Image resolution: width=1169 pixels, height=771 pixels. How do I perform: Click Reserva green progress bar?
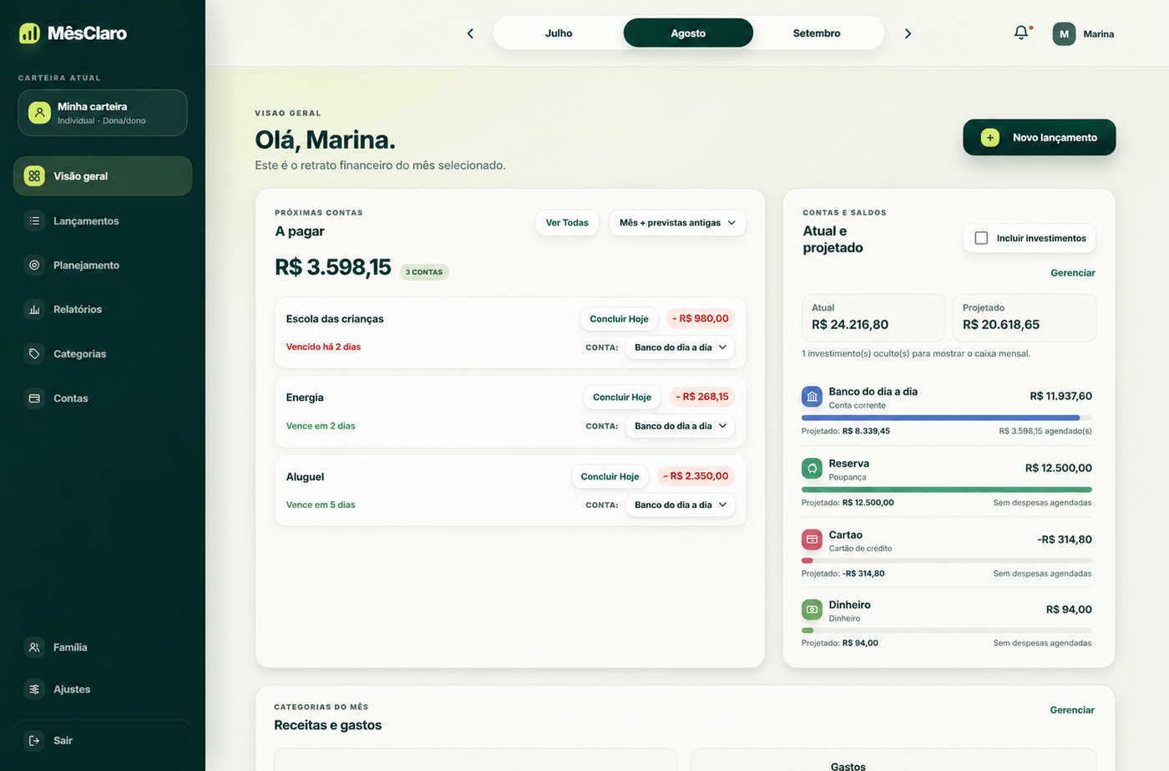(x=947, y=489)
